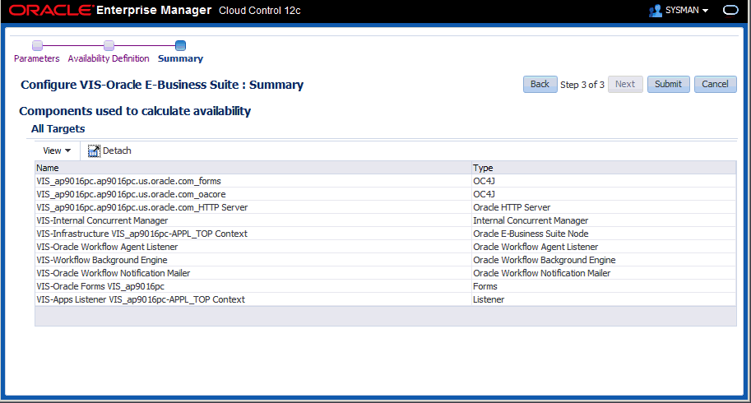The image size is (751, 403).
Task: Select VIS-Workflow Background Engine name
Action: [101, 260]
